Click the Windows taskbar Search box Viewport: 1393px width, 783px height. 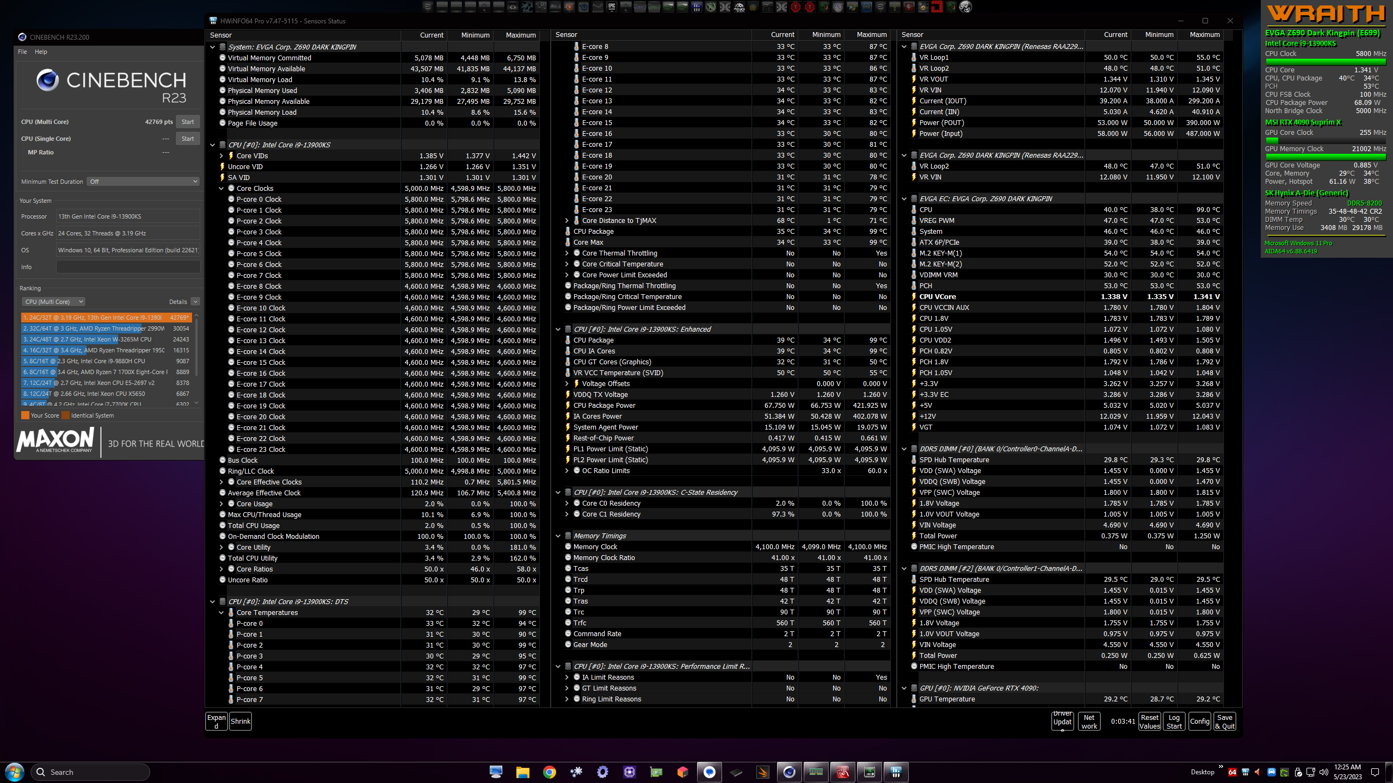point(90,772)
